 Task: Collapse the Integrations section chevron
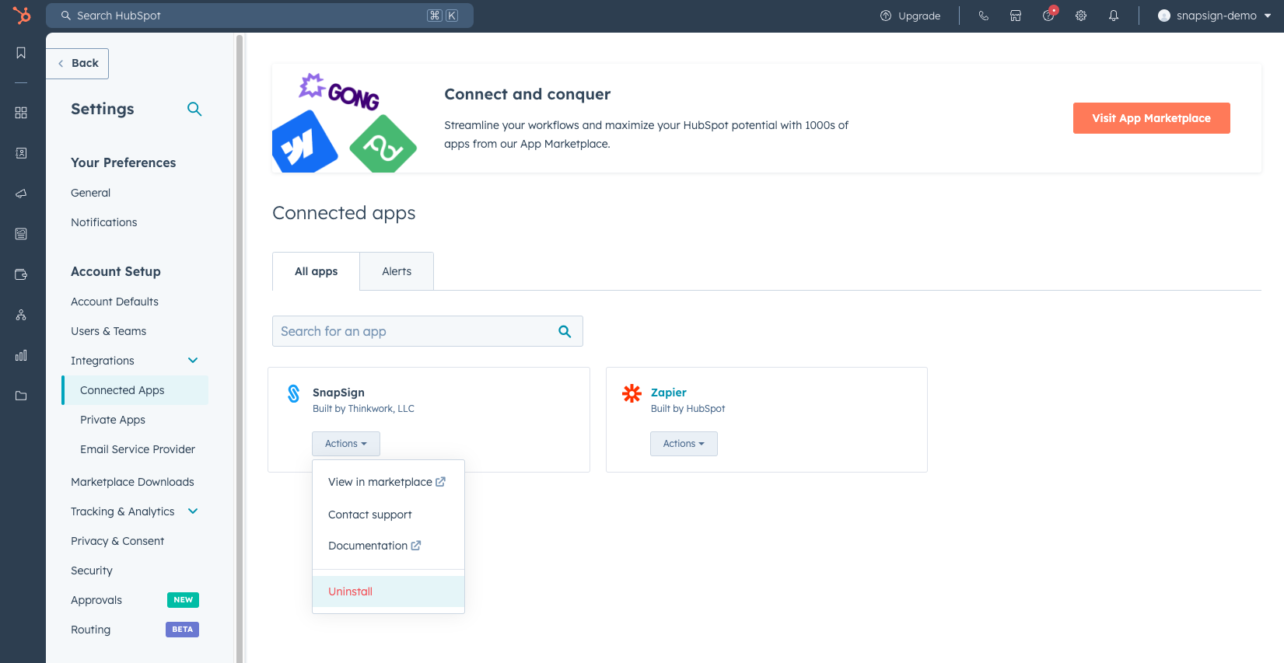coord(193,360)
